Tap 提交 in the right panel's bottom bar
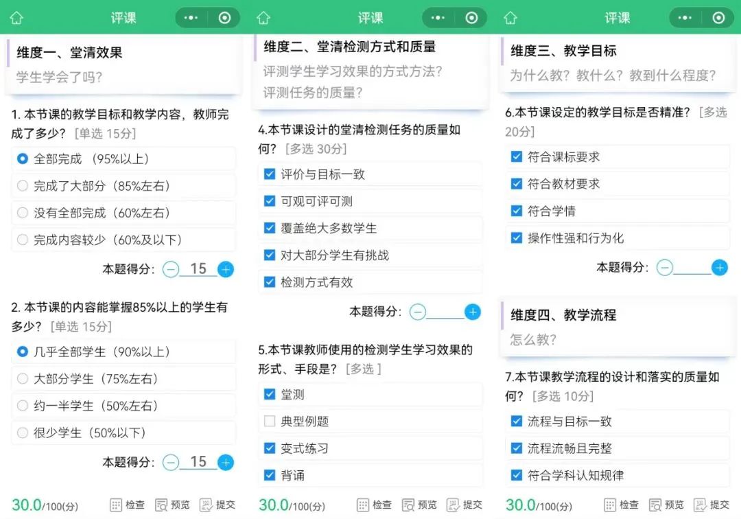 pyautogui.click(x=711, y=505)
